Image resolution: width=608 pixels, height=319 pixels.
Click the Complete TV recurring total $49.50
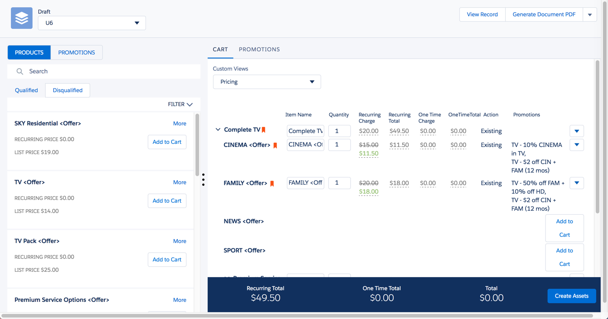point(399,131)
